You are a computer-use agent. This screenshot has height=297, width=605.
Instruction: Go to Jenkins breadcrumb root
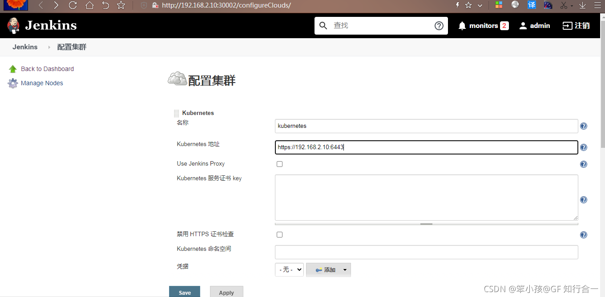[x=25, y=47]
